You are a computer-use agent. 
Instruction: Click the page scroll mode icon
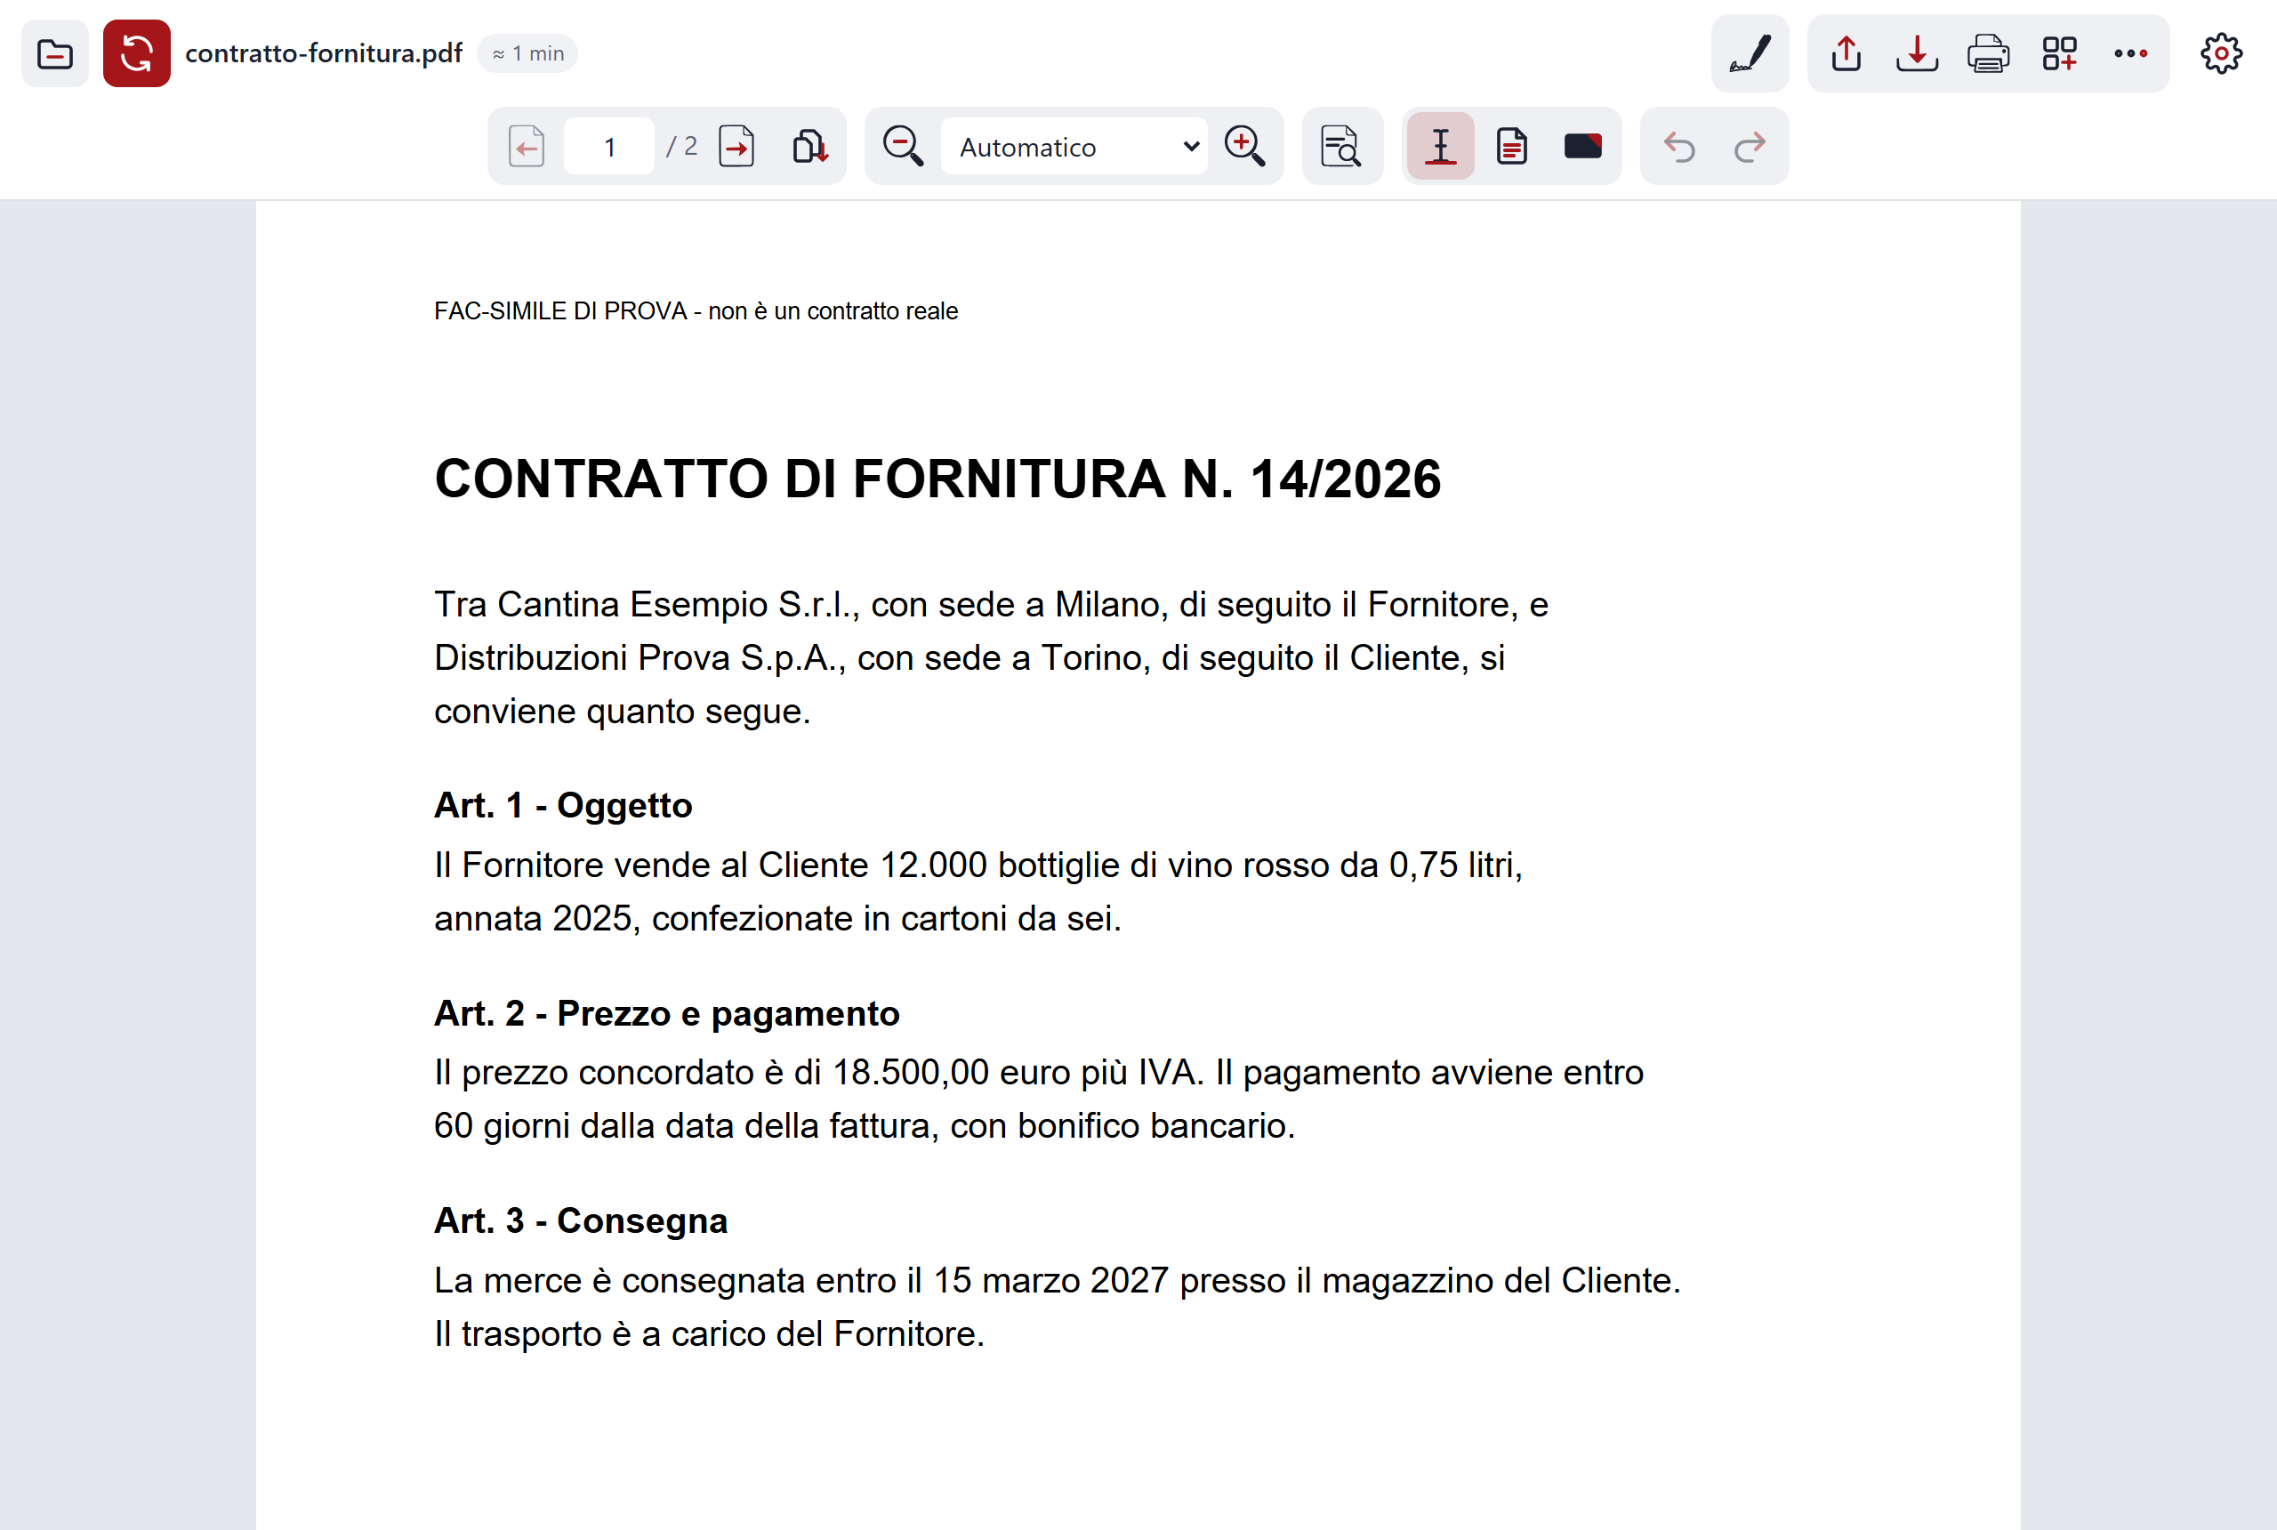click(809, 147)
